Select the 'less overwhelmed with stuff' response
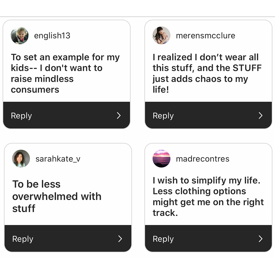The width and height of the screenshot is (275, 275). click(57, 196)
